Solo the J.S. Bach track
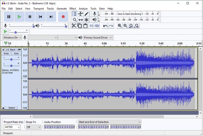This screenshot has height=136, width=203. point(16,54)
